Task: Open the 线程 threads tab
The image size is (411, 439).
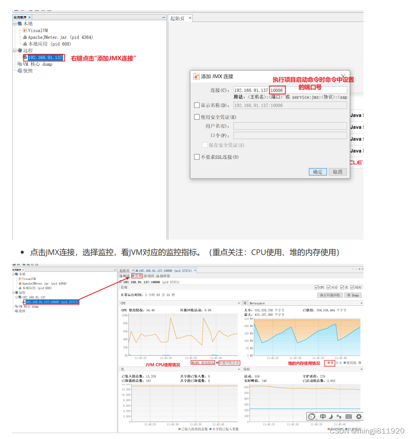Action: [149, 276]
